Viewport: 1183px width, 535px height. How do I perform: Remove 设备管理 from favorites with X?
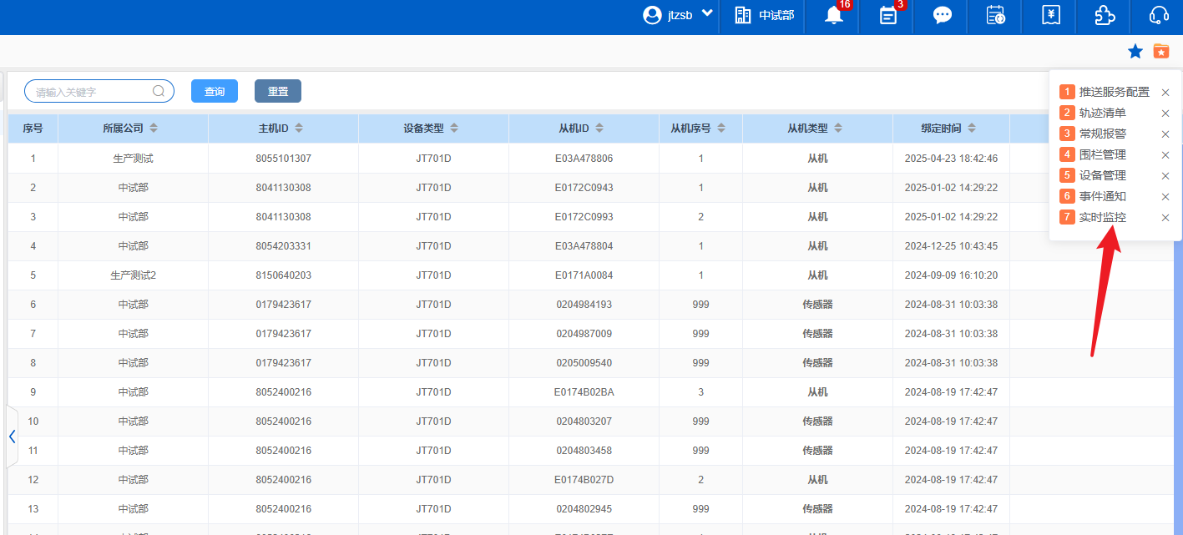pos(1165,176)
